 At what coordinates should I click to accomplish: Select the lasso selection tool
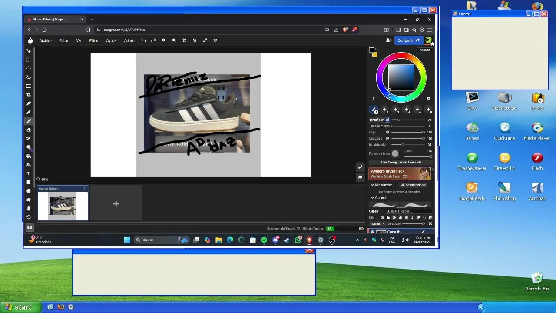tap(29, 77)
